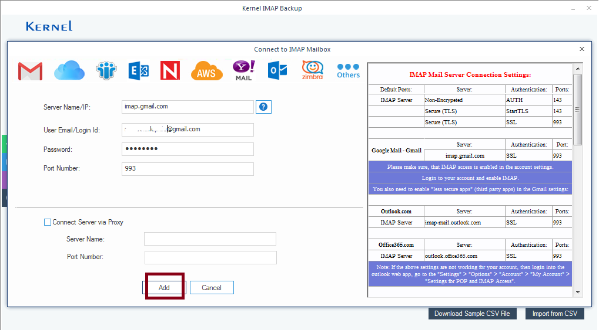Focus the User Email/Login Id field
Viewport: 599px width, 330px height.
tap(188, 130)
